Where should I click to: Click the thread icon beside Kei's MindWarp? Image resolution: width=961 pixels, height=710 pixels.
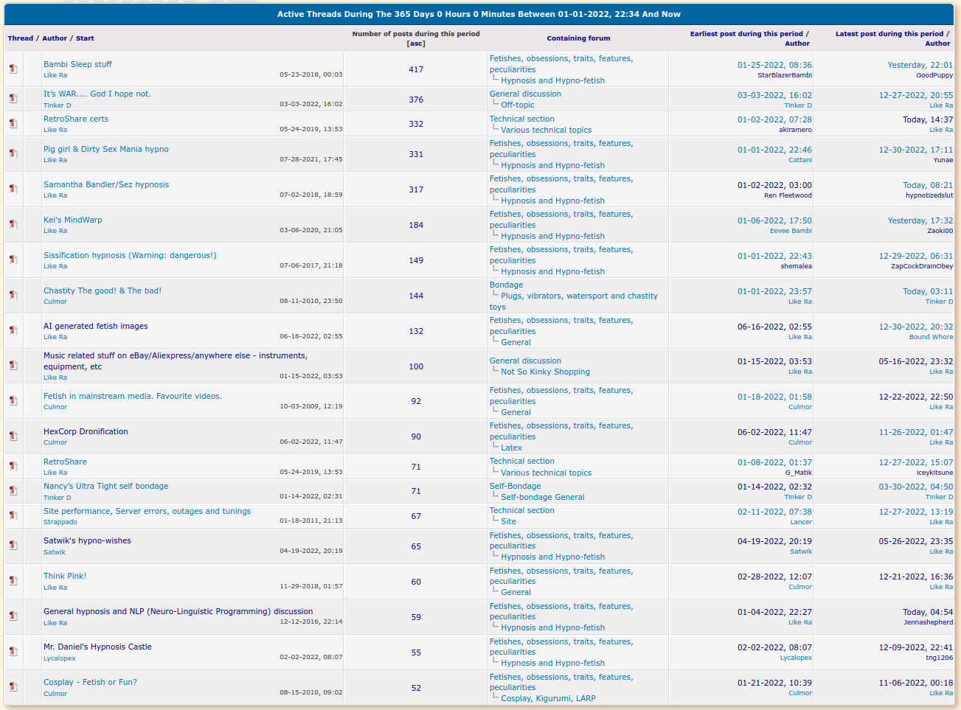13,225
